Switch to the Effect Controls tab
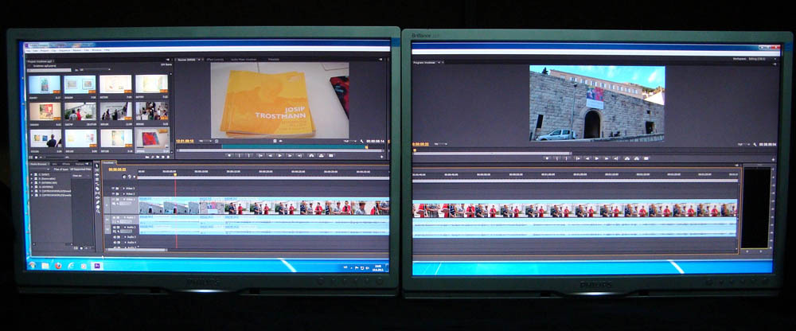This screenshot has width=796, height=331. pos(215,60)
